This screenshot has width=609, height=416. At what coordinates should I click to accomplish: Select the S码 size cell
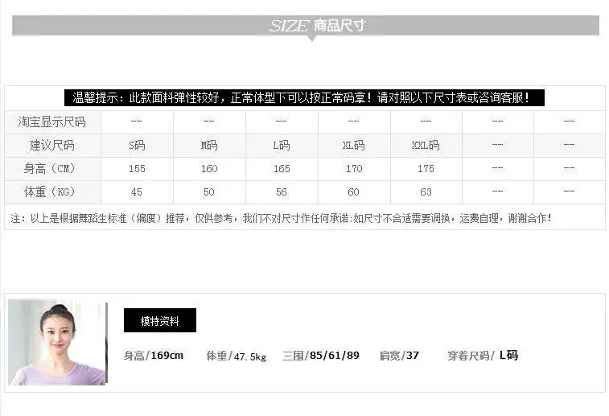coord(137,146)
